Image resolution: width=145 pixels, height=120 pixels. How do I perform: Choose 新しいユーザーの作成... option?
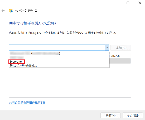pos(59,66)
